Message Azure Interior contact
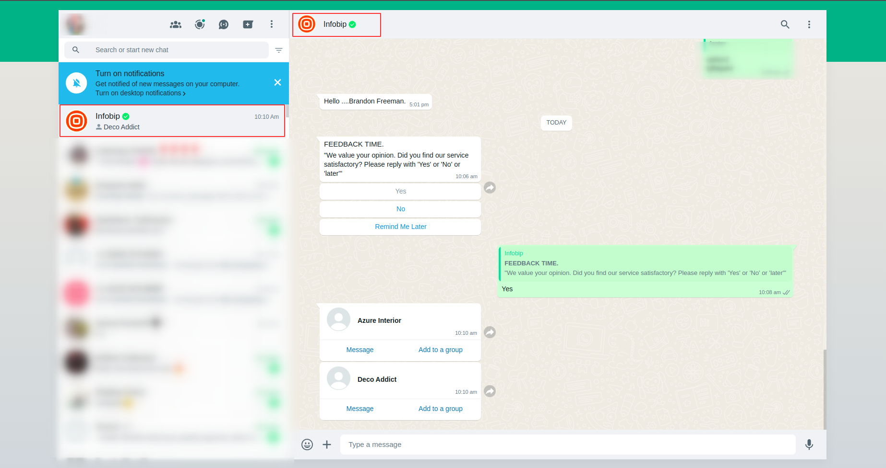This screenshot has height=468, width=886. coord(360,350)
